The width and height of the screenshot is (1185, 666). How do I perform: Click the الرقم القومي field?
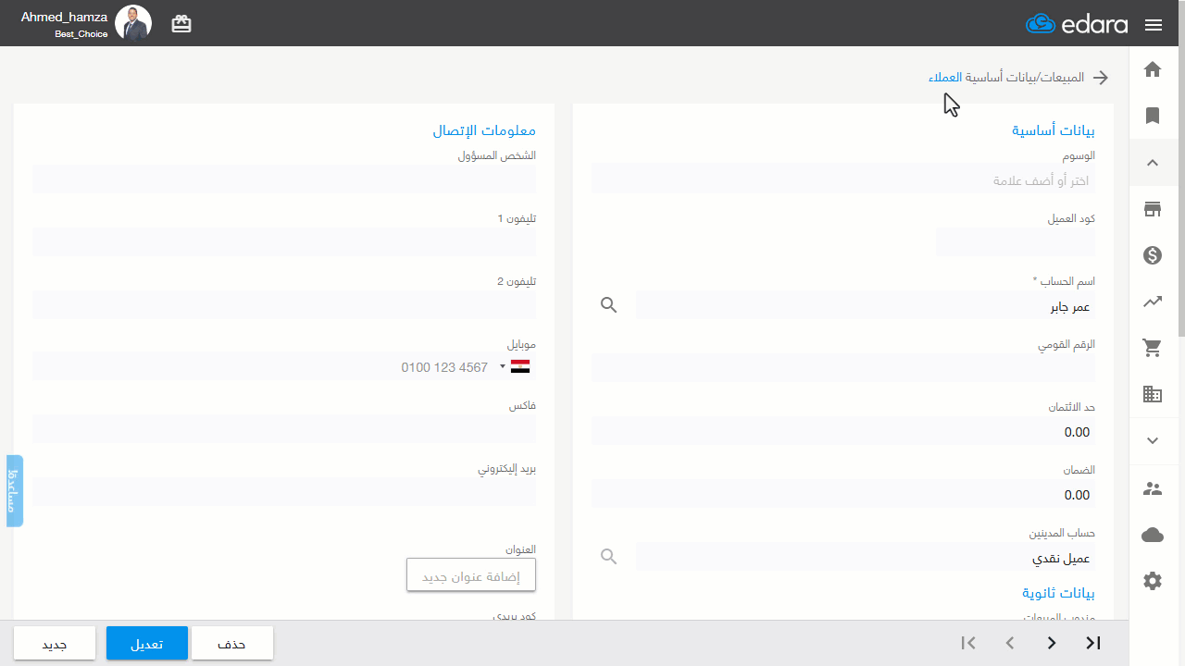pos(843,368)
